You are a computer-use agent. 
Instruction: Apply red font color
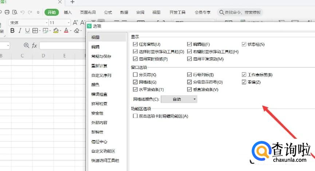click(x=66, y=30)
